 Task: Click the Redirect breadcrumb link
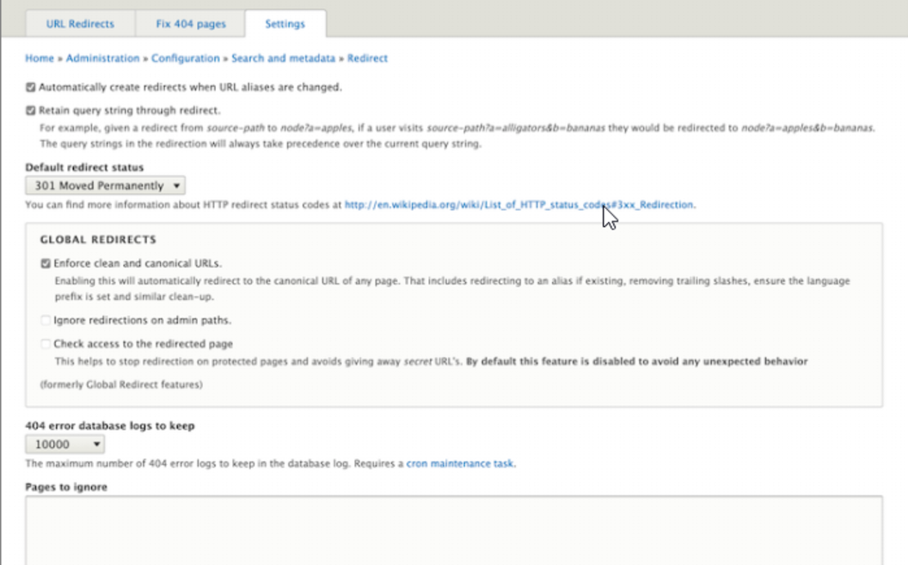[367, 58]
